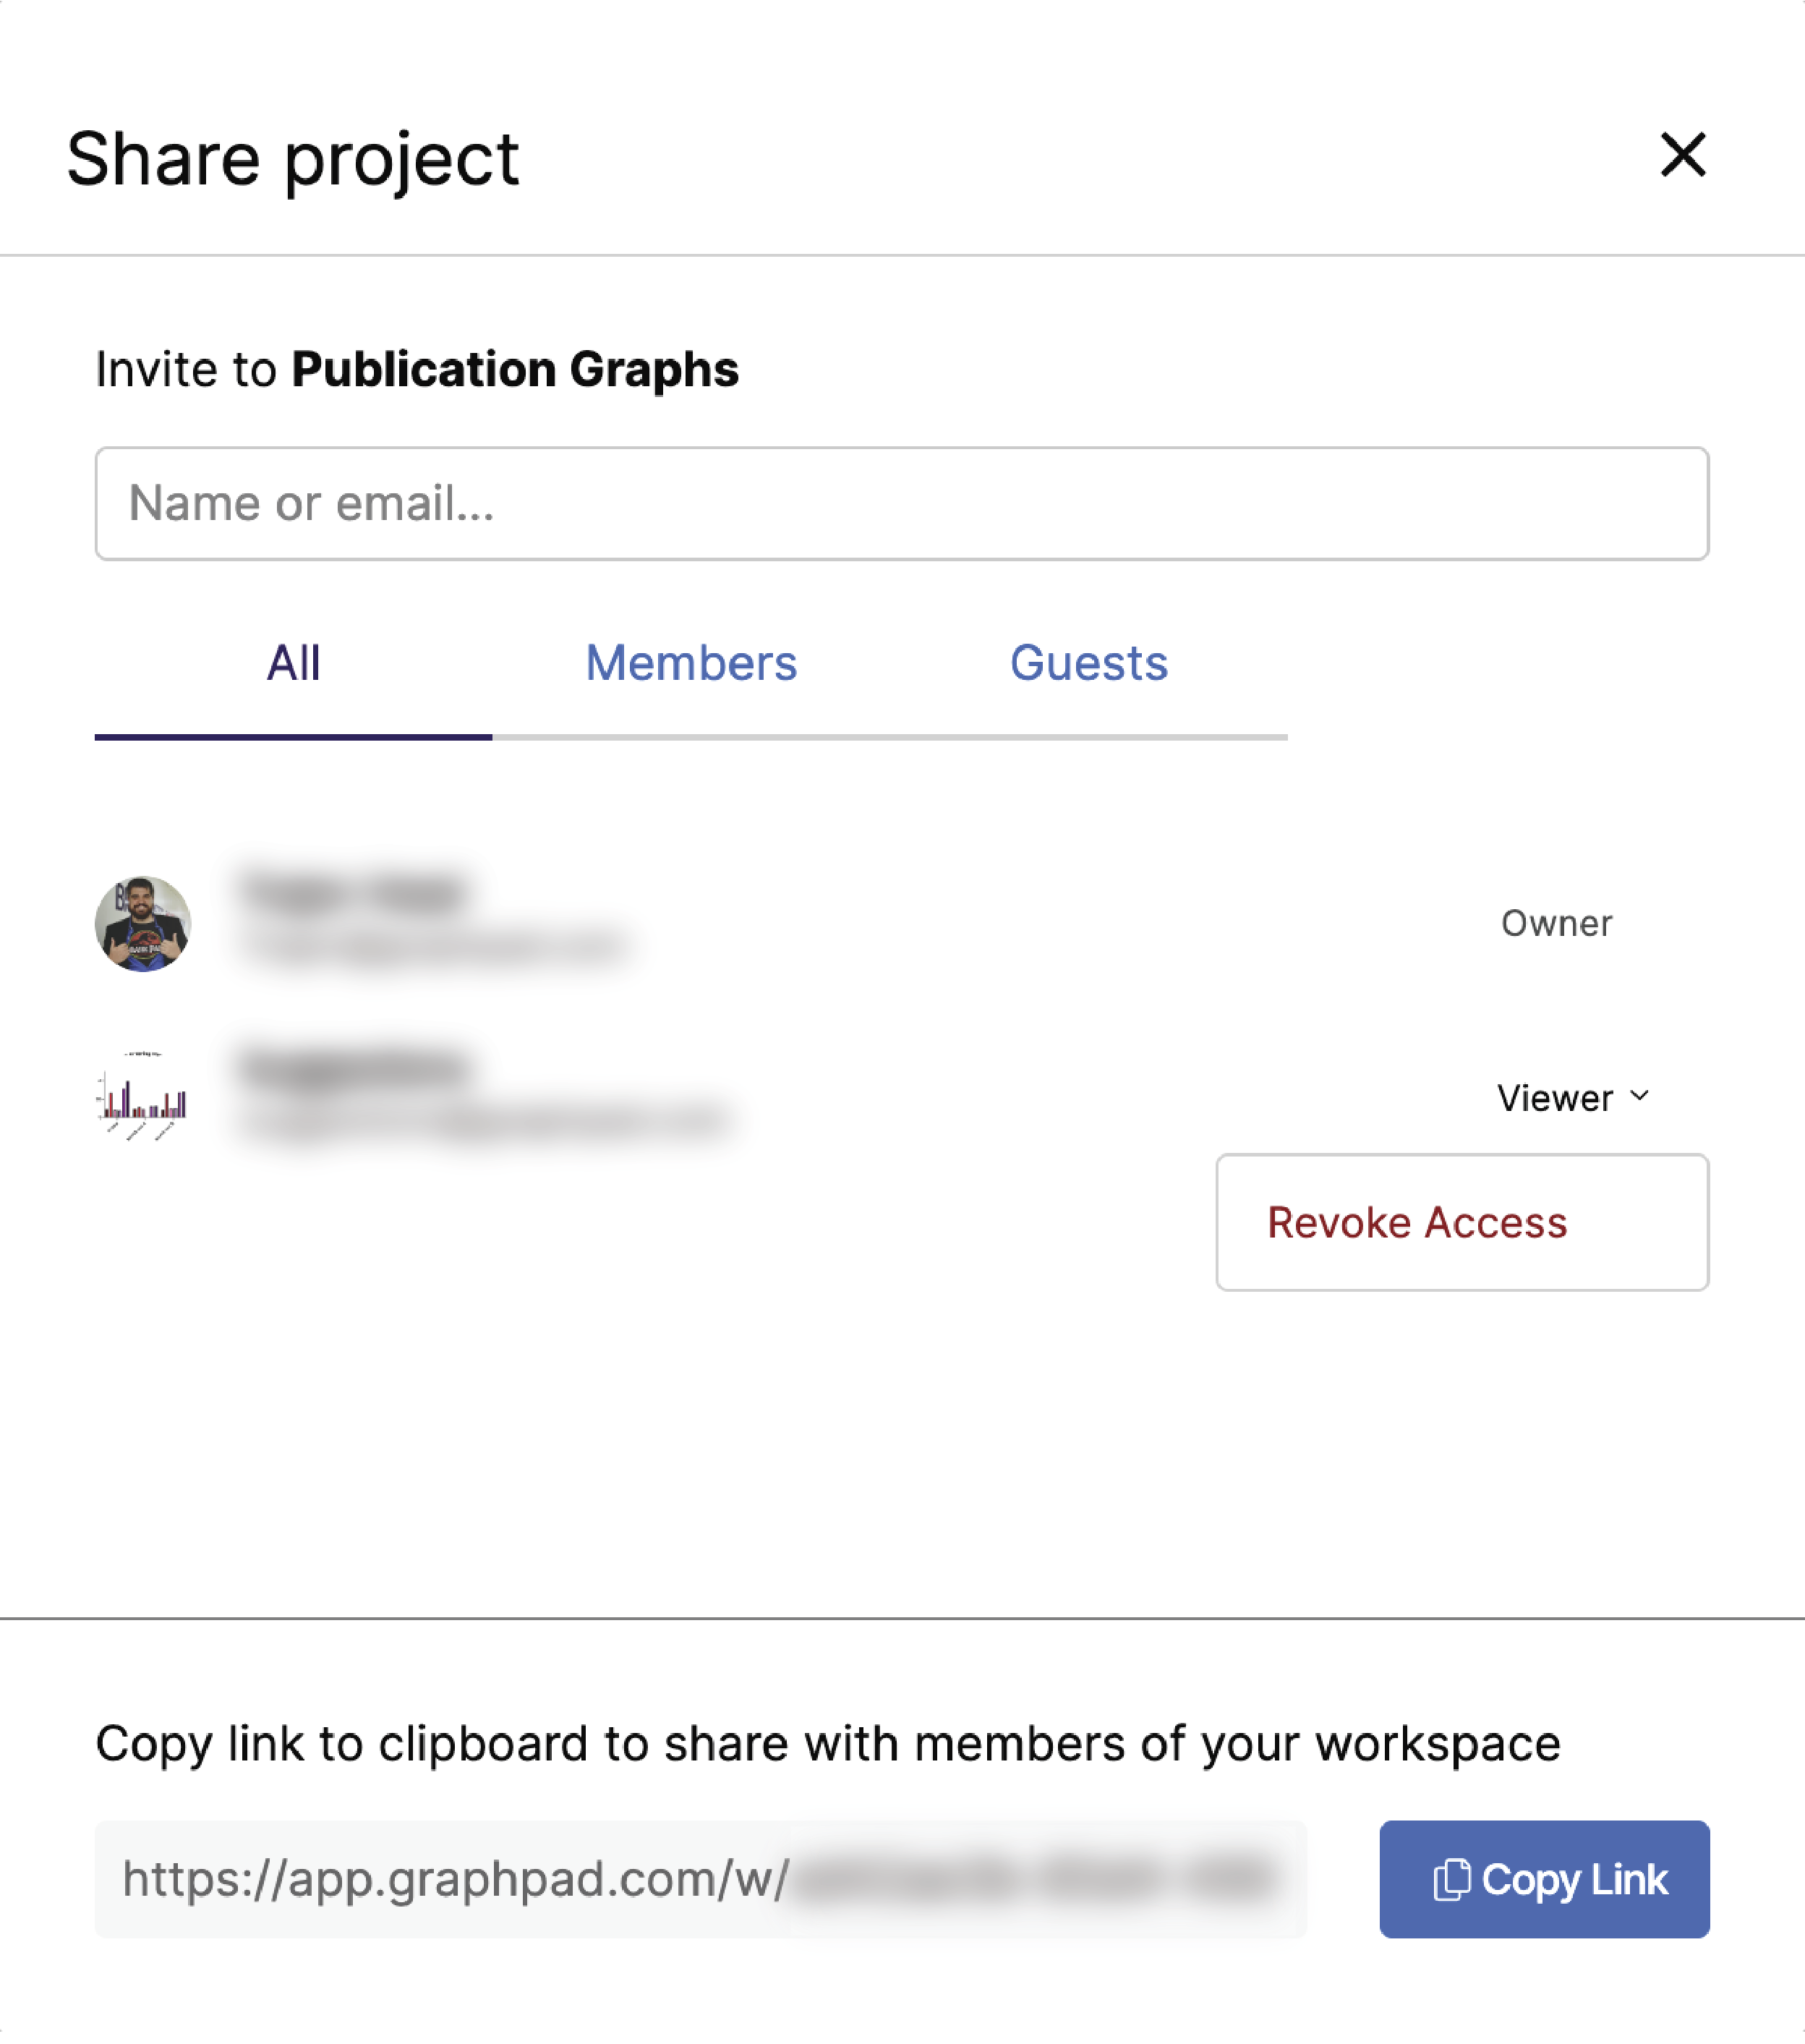
Task: Click the clipboard icon in Copy Link
Action: (1451, 1880)
